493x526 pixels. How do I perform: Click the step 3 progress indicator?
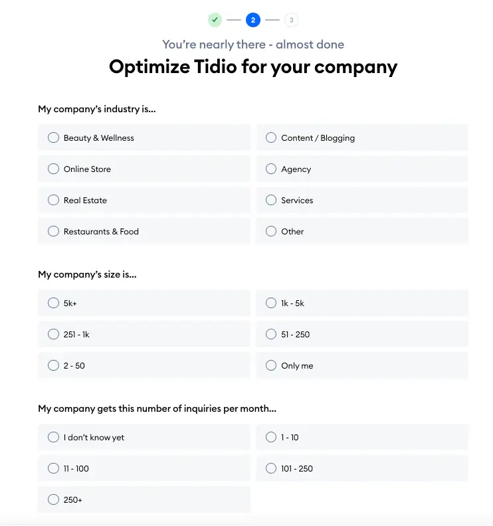[291, 20]
